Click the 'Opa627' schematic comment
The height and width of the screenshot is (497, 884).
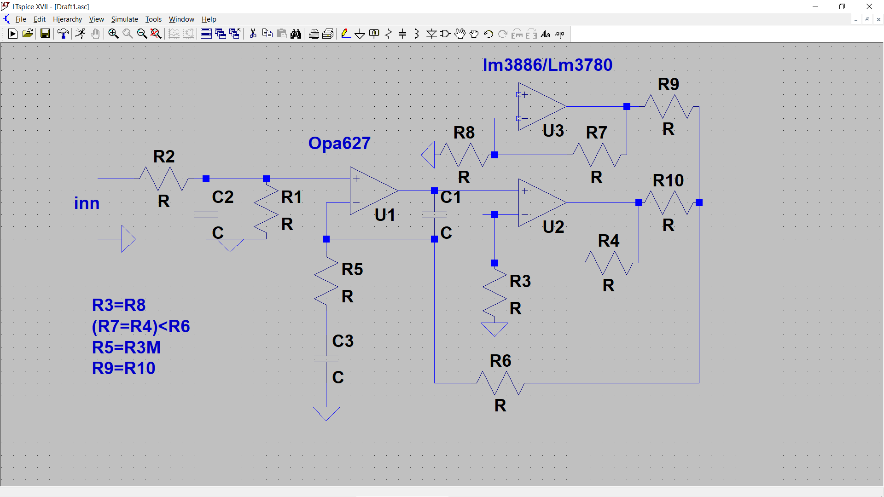point(339,143)
